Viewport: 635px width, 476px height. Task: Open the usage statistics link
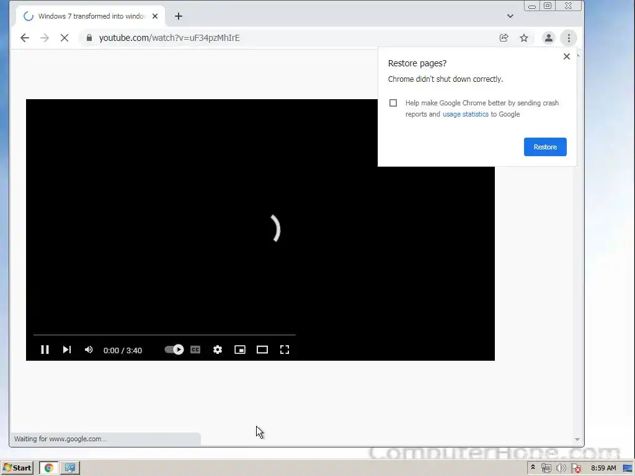[465, 114]
